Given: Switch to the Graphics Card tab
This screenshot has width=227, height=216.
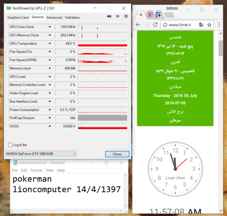Looking at the screenshot, I should (18, 18).
